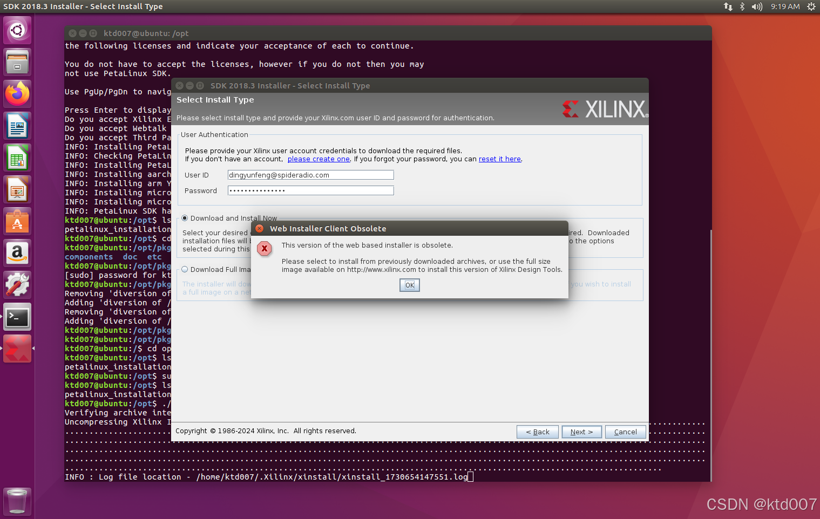Click terminal window scrollbar

(x=710, y=354)
